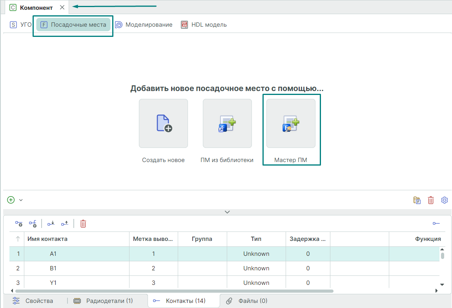Viewport: 452px width, 308px height.
Task: Click the Создать новое footprint tile
Action: point(163,124)
